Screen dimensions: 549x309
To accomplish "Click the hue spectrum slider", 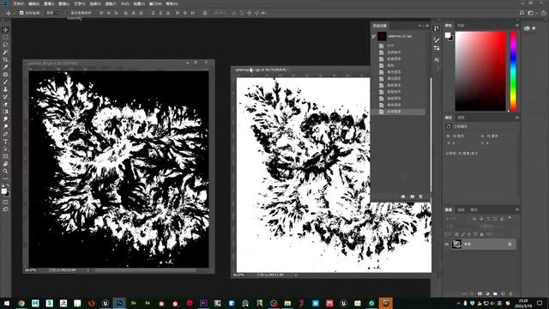I will (513, 71).
